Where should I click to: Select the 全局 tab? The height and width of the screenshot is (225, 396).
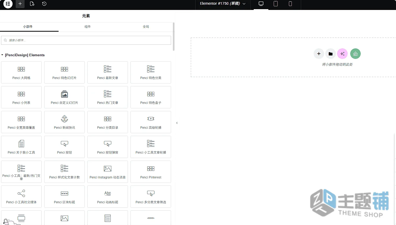coord(146,27)
